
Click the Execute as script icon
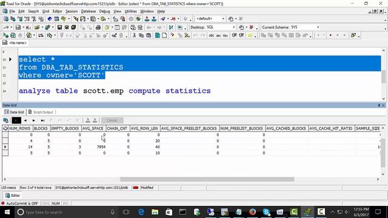coord(13,35)
